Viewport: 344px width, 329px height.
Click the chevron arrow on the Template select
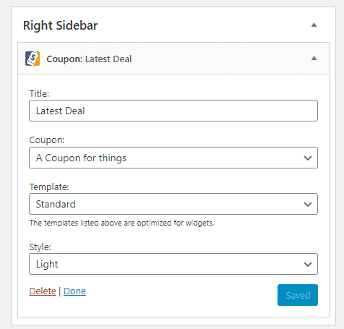308,205
